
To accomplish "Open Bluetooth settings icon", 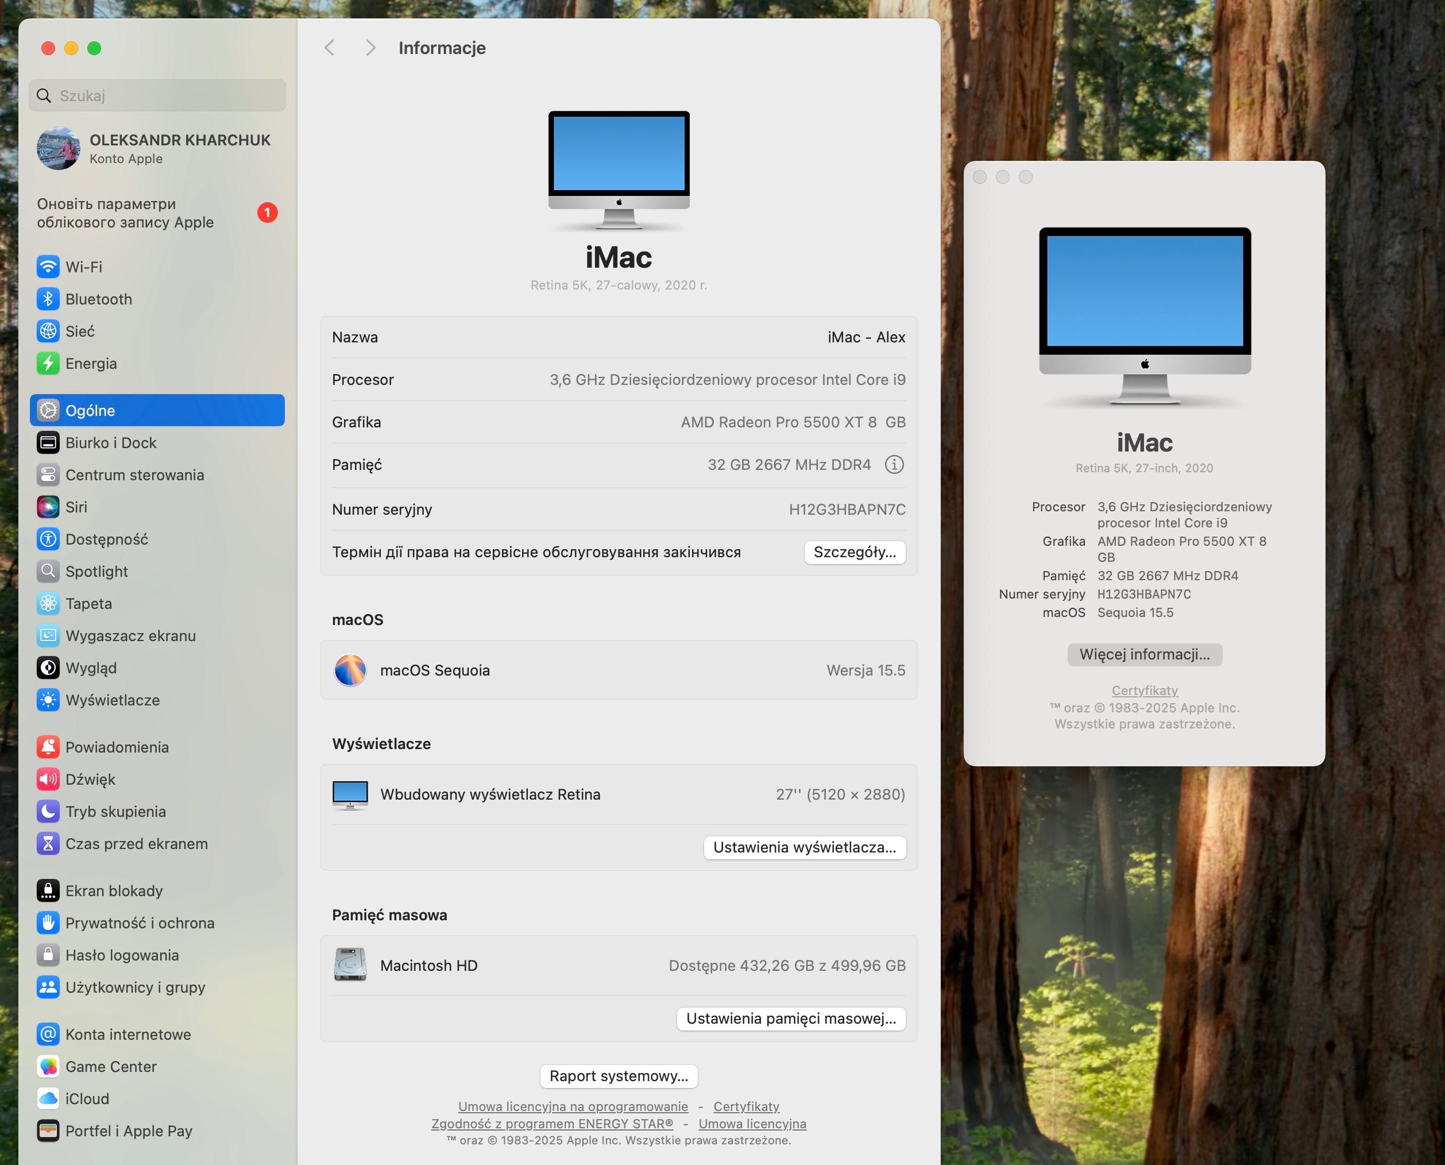I will pos(48,299).
